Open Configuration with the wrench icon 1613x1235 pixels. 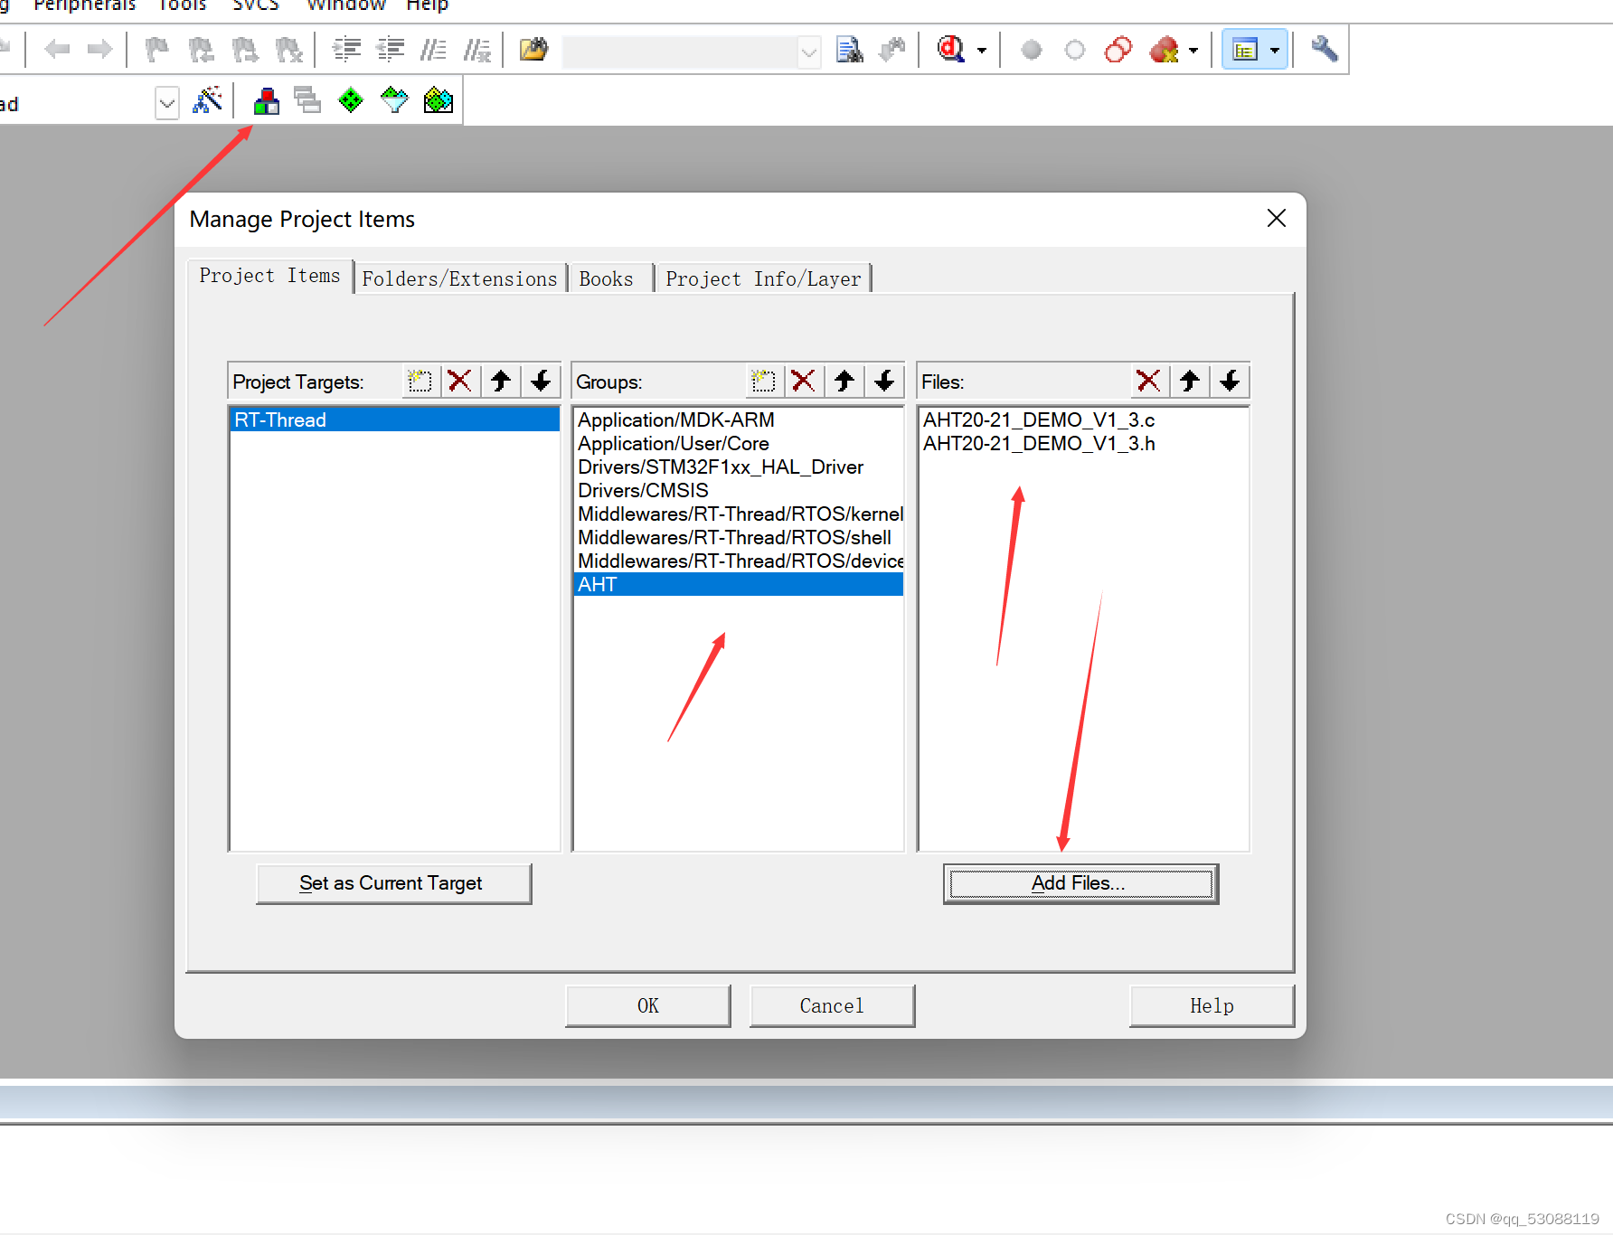pyautogui.click(x=1325, y=49)
